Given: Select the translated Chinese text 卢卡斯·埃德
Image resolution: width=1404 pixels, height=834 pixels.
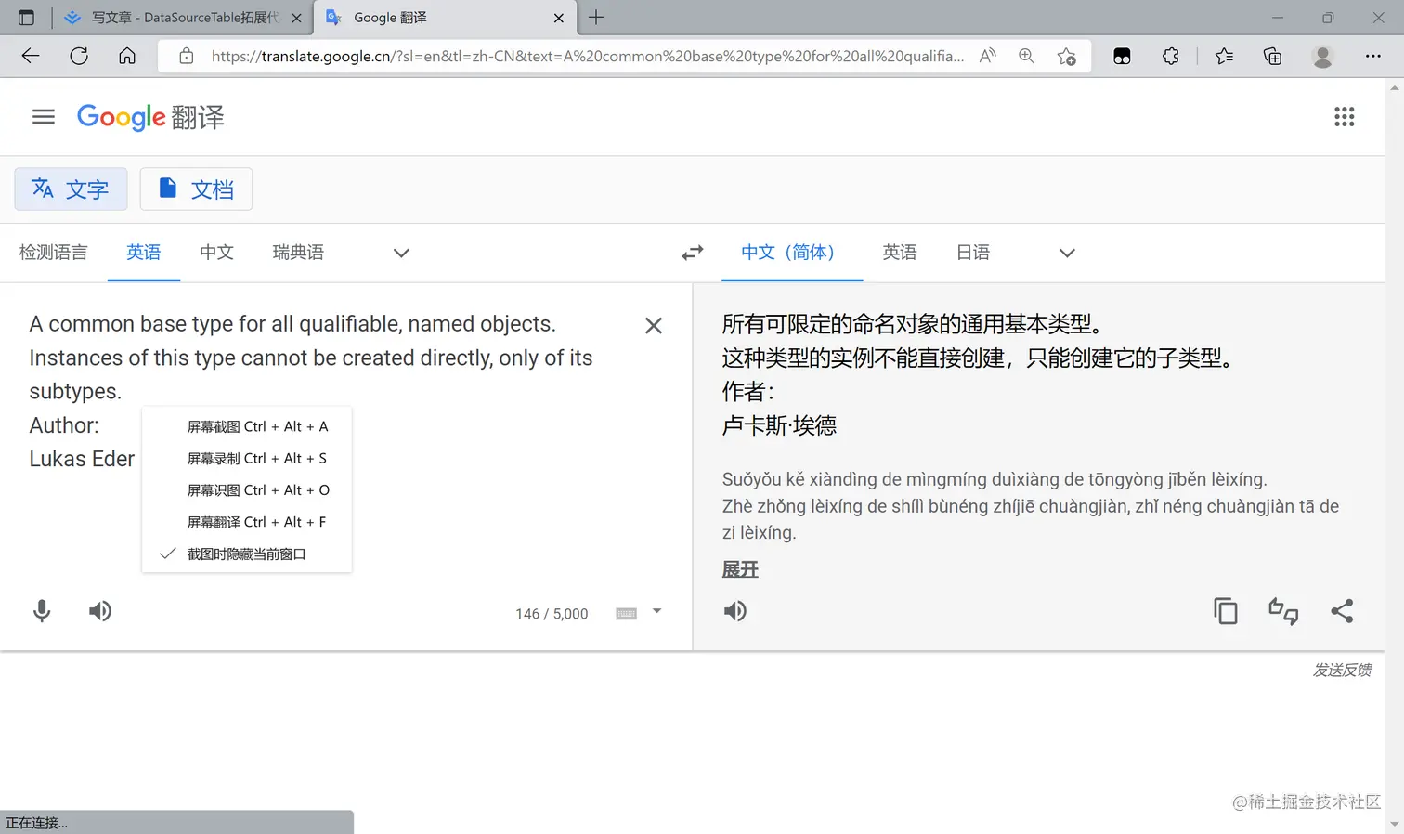Looking at the screenshot, I should pos(779,425).
